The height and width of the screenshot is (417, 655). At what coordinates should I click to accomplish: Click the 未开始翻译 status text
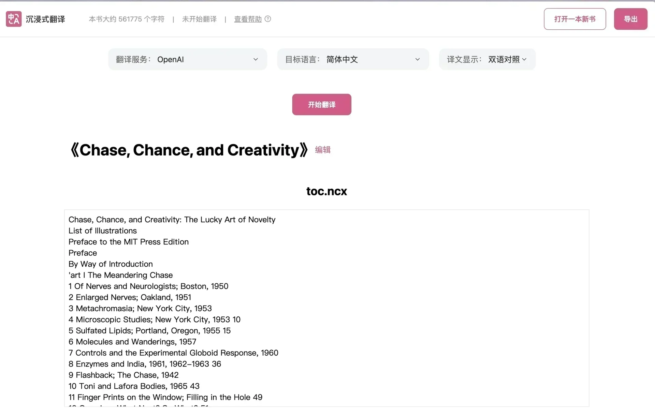click(x=199, y=19)
